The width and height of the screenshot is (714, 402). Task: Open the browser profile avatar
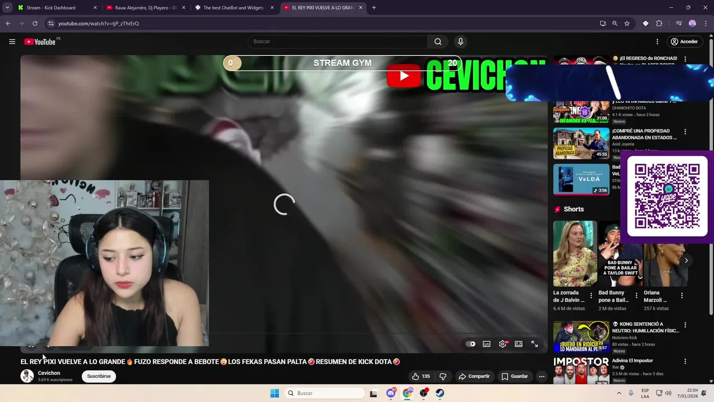point(692,23)
